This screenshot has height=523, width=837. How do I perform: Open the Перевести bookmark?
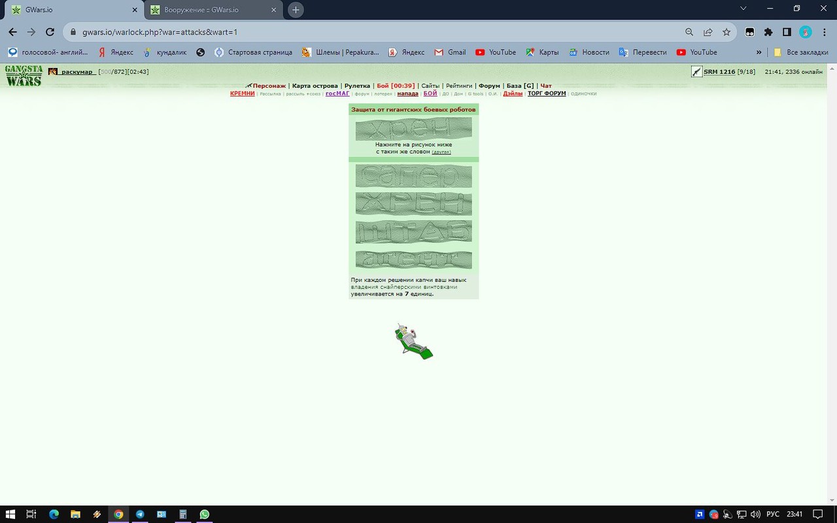point(643,52)
